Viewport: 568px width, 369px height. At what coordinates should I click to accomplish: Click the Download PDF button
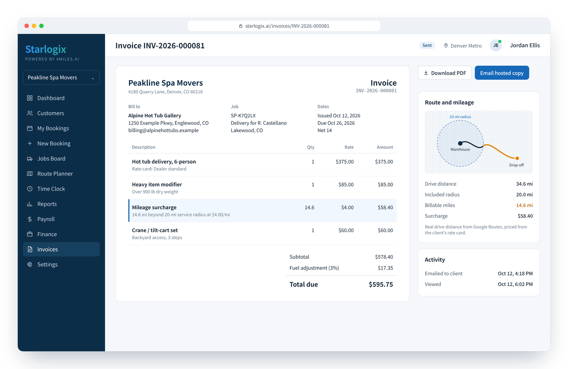click(x=445, y=73)
